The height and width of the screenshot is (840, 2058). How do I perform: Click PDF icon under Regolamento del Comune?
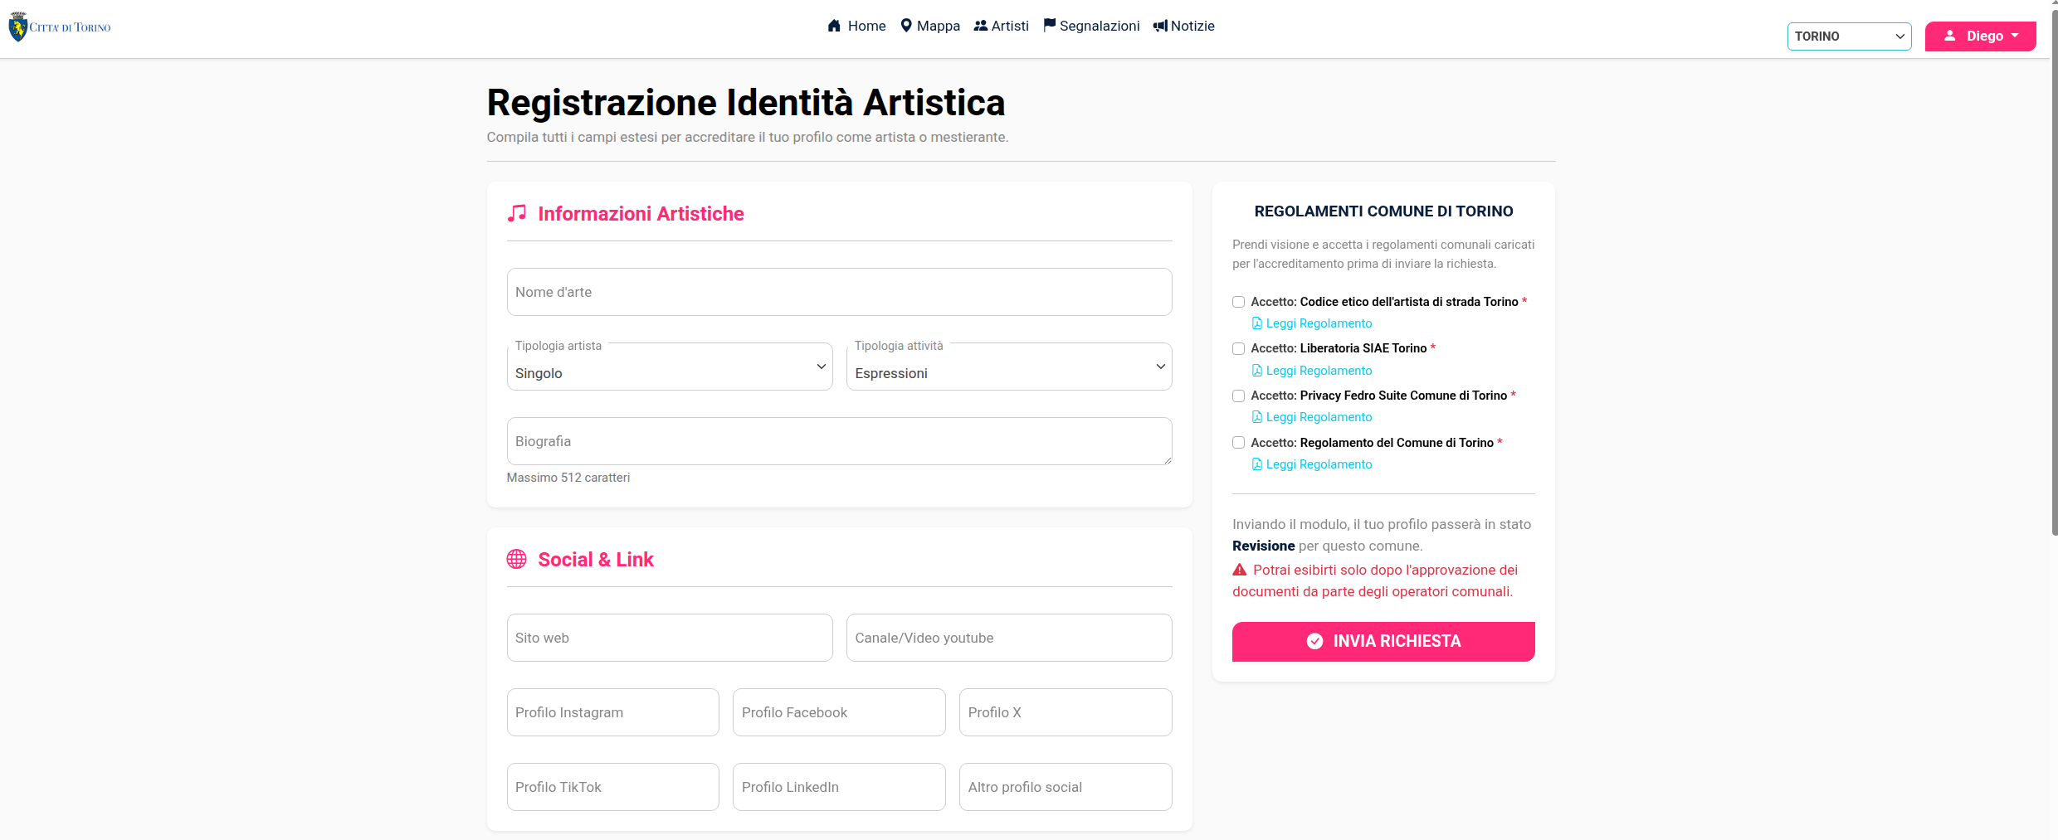pos(1257,464)
